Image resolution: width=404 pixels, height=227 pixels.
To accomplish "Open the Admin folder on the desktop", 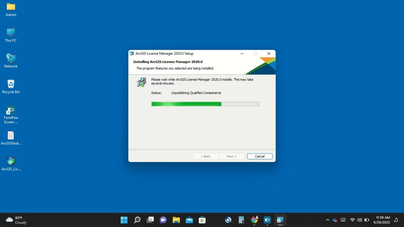I will coord(11,10).
